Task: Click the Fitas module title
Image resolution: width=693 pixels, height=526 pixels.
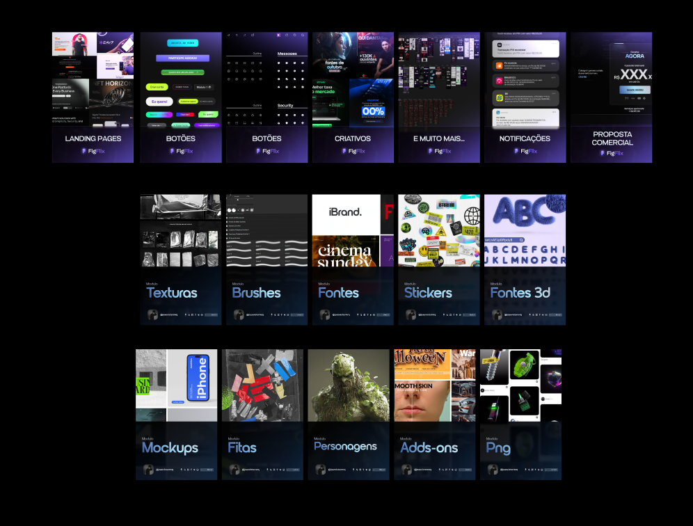Action: [x=242, y=448]
